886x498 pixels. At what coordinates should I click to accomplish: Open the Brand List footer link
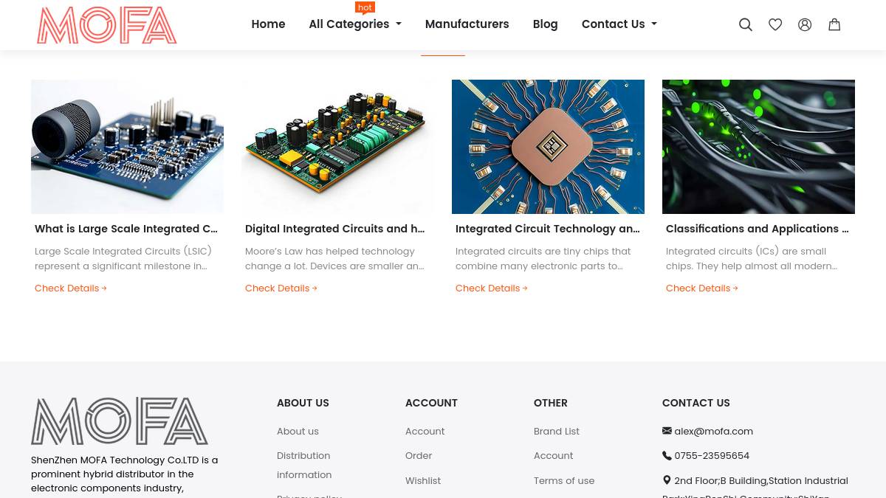tap(557, 432)
